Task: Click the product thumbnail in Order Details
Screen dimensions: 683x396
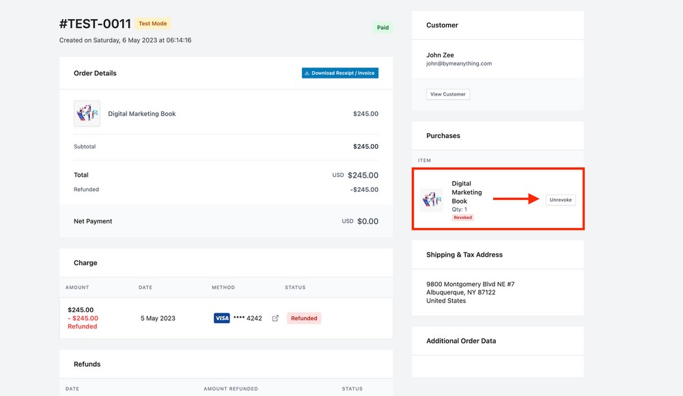Action: click(x=87, y=113)
